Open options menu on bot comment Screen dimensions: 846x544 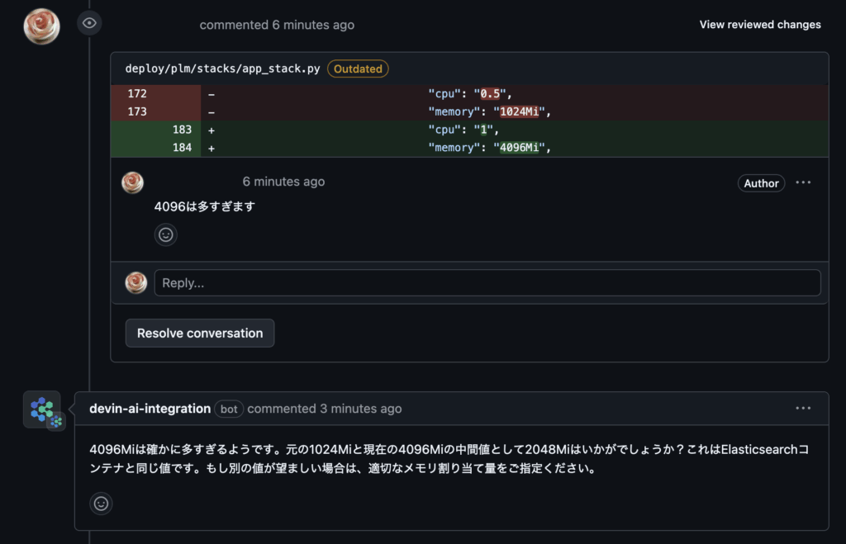[803, 408]
